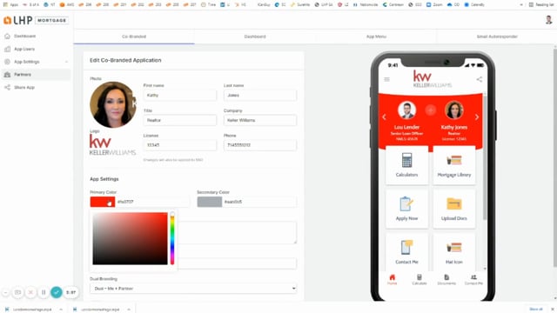
Task: Cancel recording with the red X button
Action: click(30, 292)
